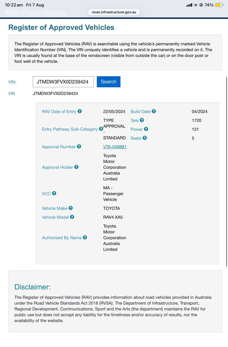Select the MA - Passenger Vehicle value
This screenshot has height=347, width=228.
click(113, 194)
